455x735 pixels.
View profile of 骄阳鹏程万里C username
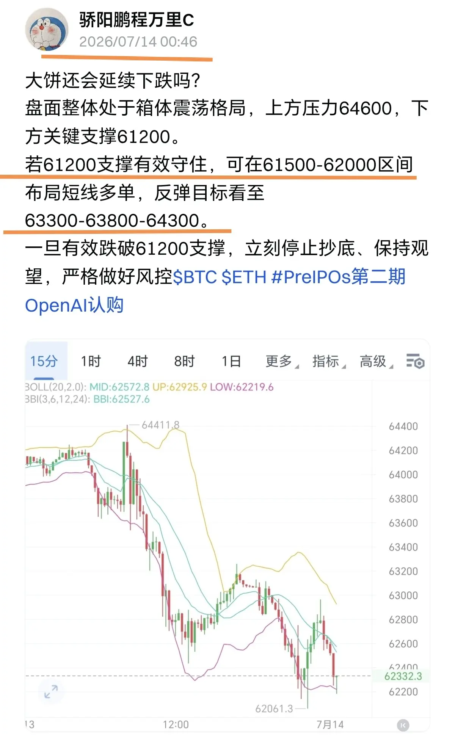136,20
